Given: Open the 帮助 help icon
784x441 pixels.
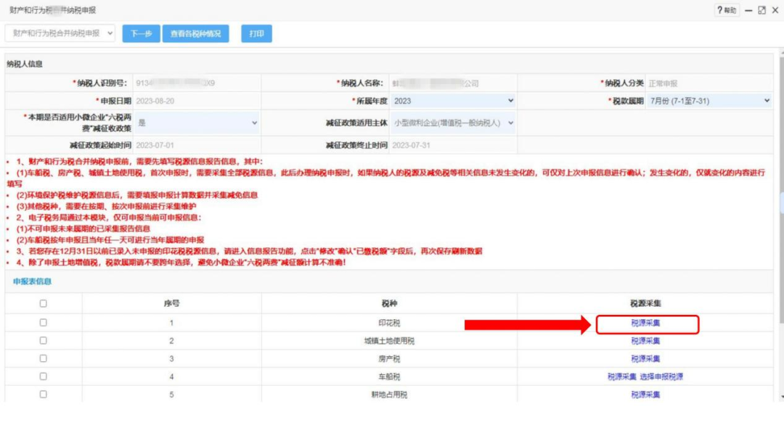Looking at the screenshot, I should click(727, 10).
